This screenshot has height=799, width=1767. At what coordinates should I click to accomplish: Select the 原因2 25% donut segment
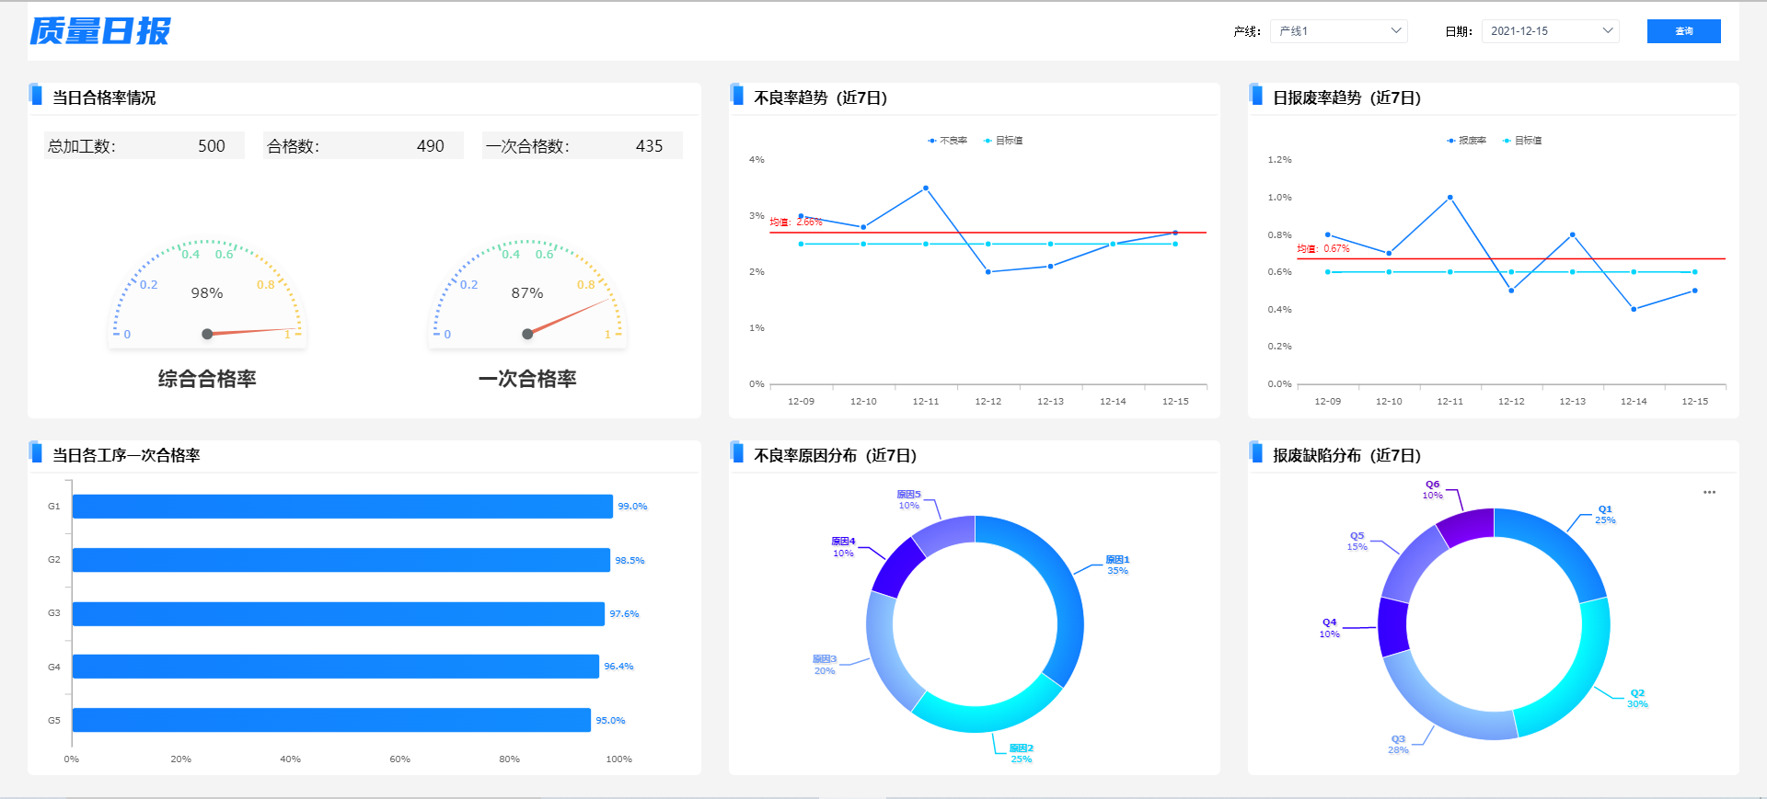coord(988,717)
